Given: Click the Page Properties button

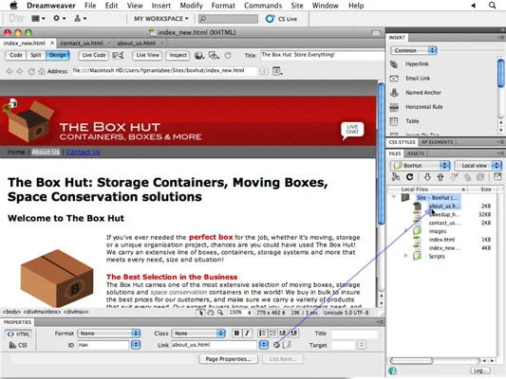Looking at the screenshot, I should (229, 359).
